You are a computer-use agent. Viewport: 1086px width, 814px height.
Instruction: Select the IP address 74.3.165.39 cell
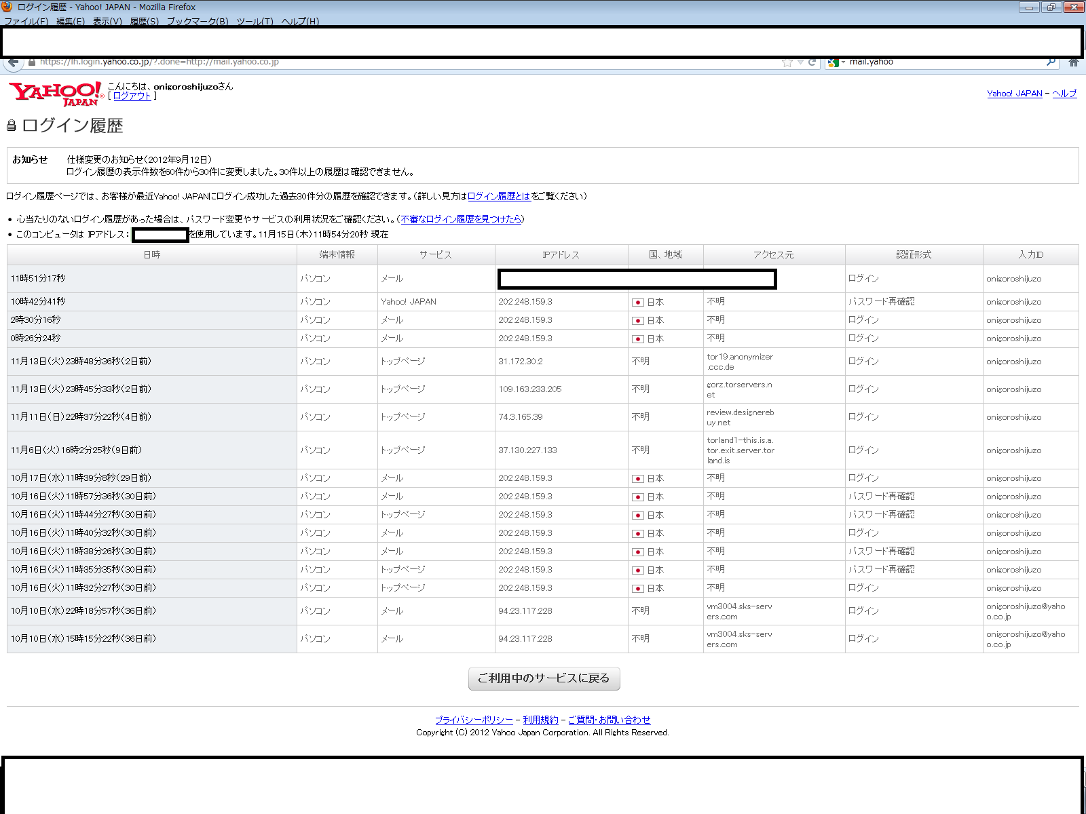(561, 417)
